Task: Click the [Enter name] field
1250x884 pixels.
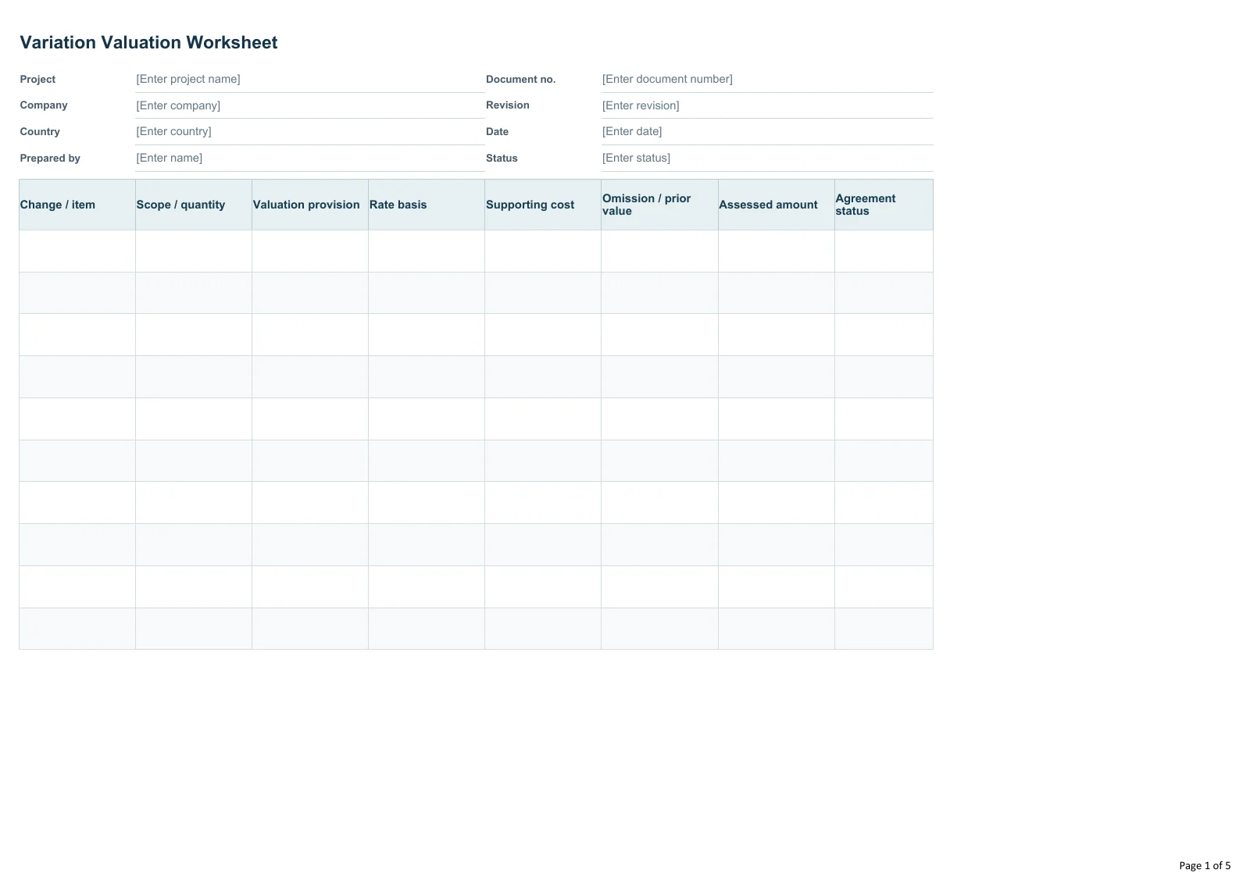Action: tap(309, 158)
